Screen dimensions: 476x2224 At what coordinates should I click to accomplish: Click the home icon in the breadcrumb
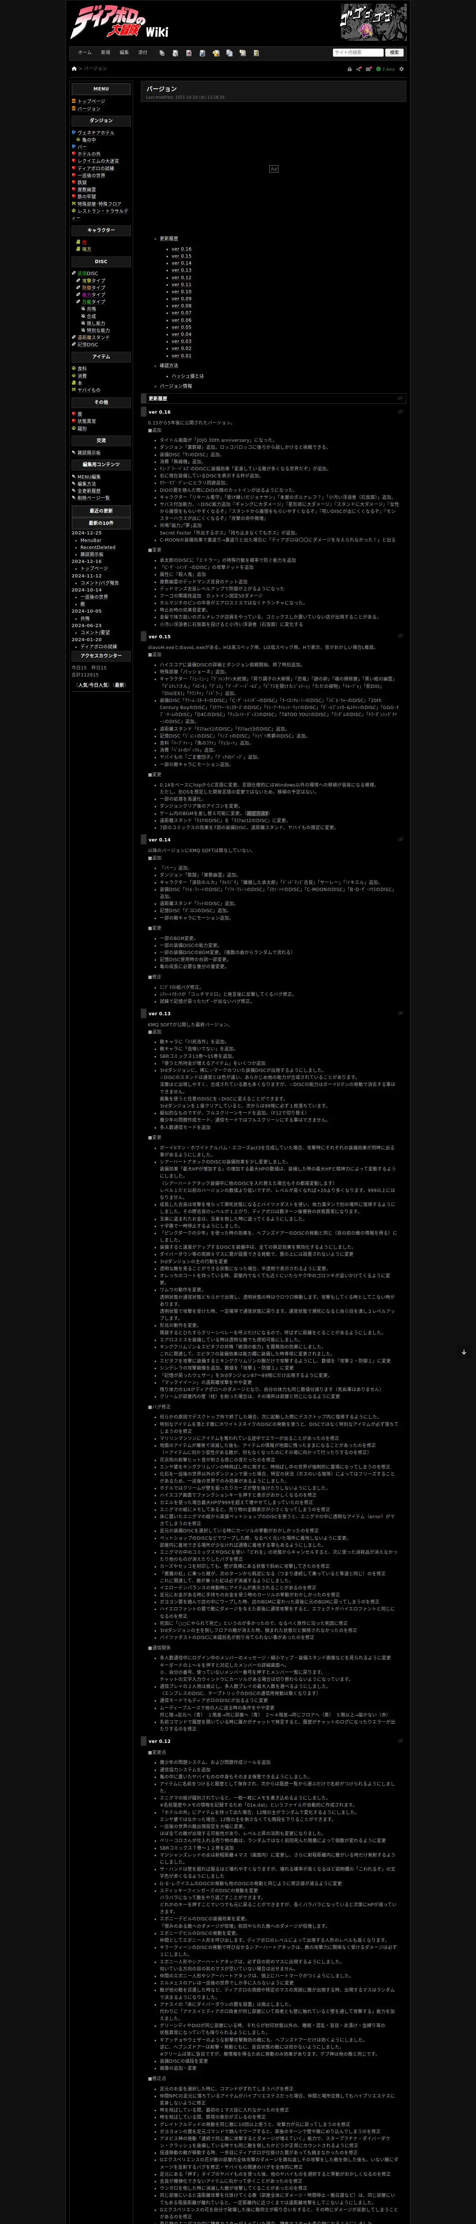point(74,68)
